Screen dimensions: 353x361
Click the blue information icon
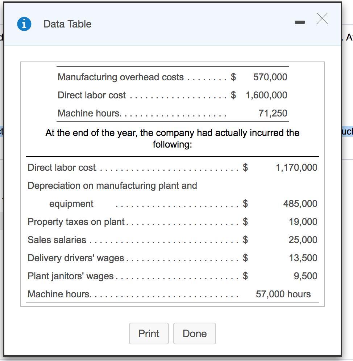[x=24, y=24]
